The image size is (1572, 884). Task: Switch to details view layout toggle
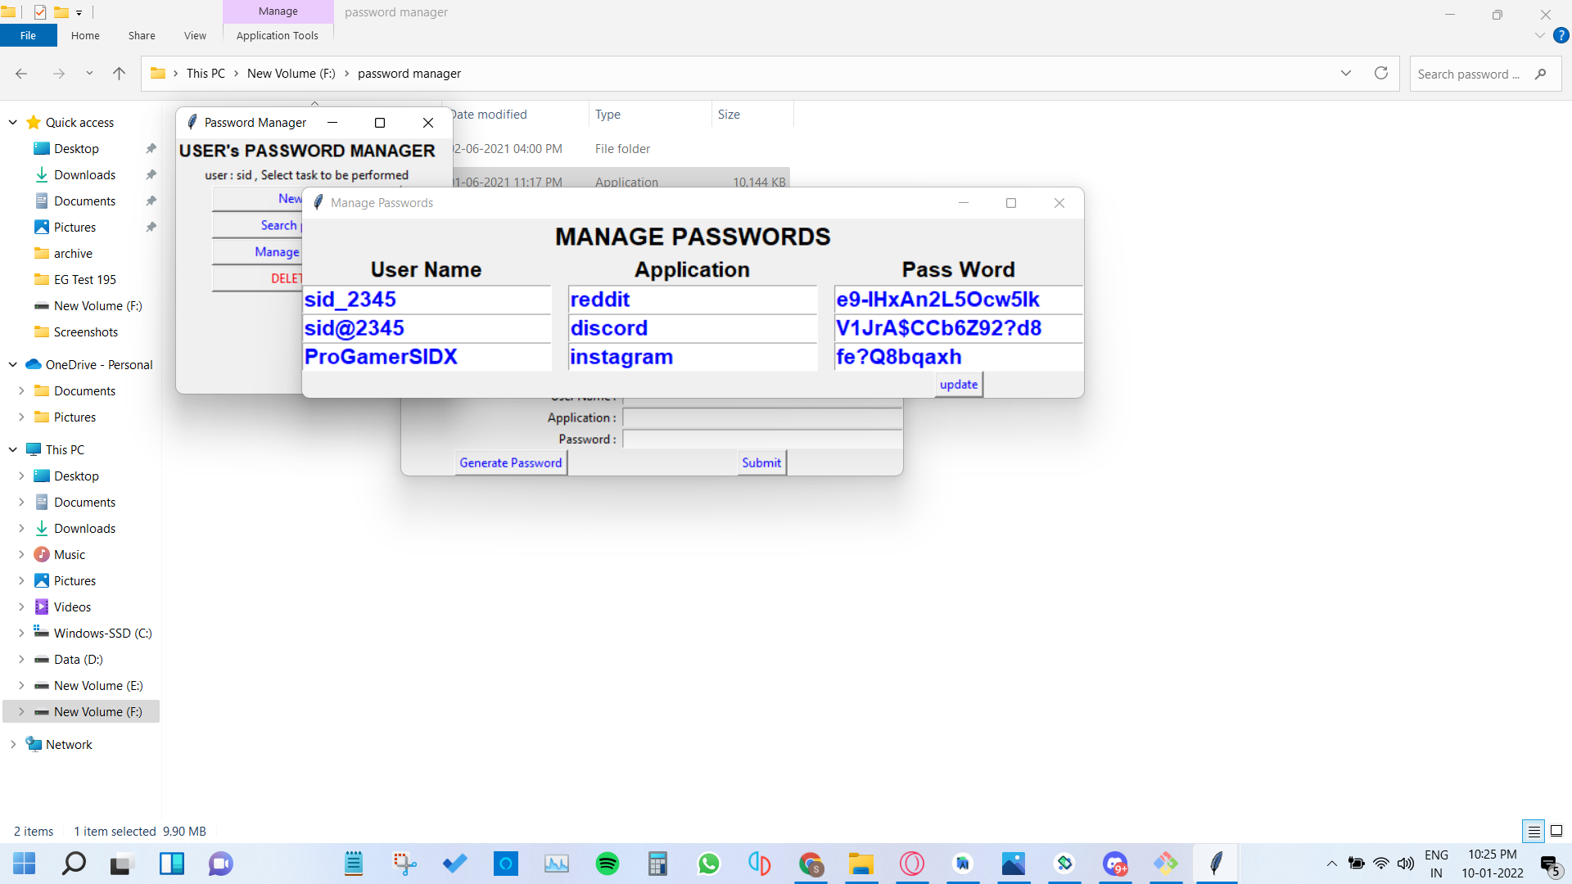(x=1534, y=831)
